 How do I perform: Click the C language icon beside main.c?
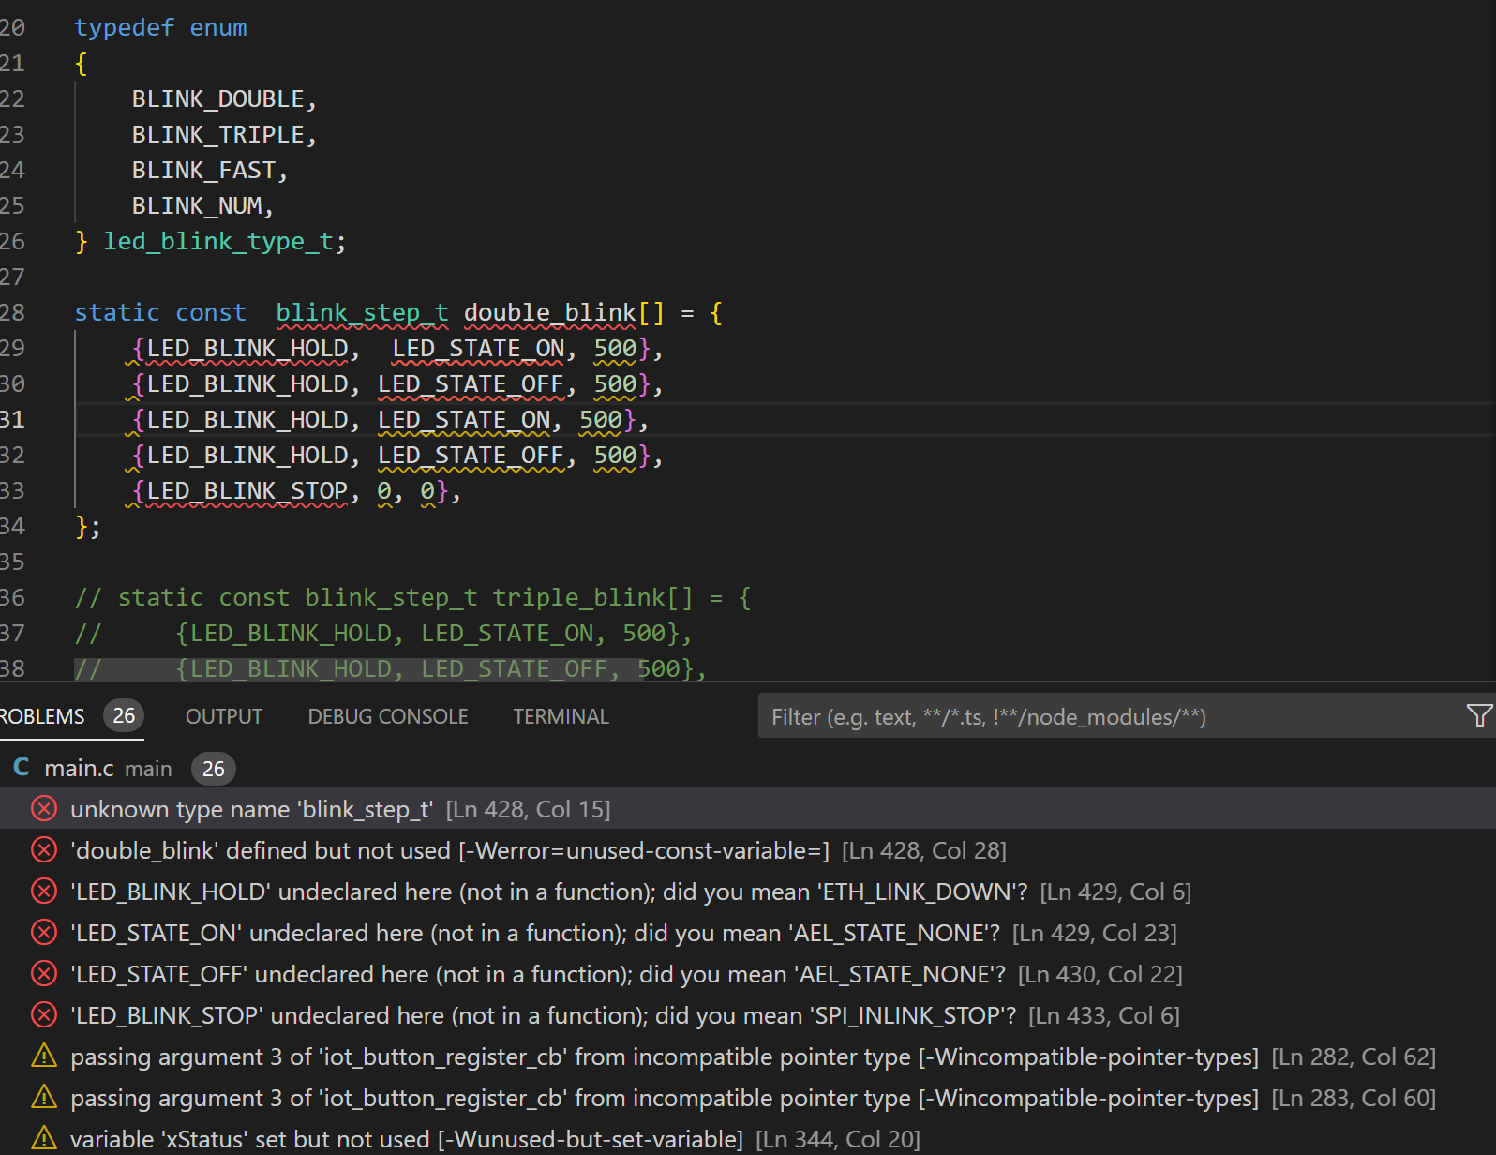tap(22, 768)
